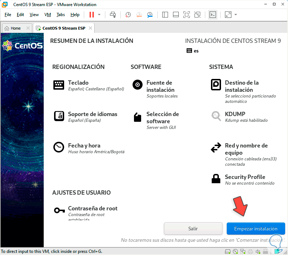Show the console view icon
Image resolution: width=288 pixels, height=255 pixels.
click(213, 15)
